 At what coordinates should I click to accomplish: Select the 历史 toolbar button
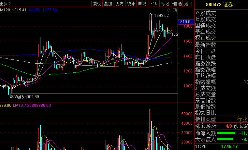(x=119, y=4)
